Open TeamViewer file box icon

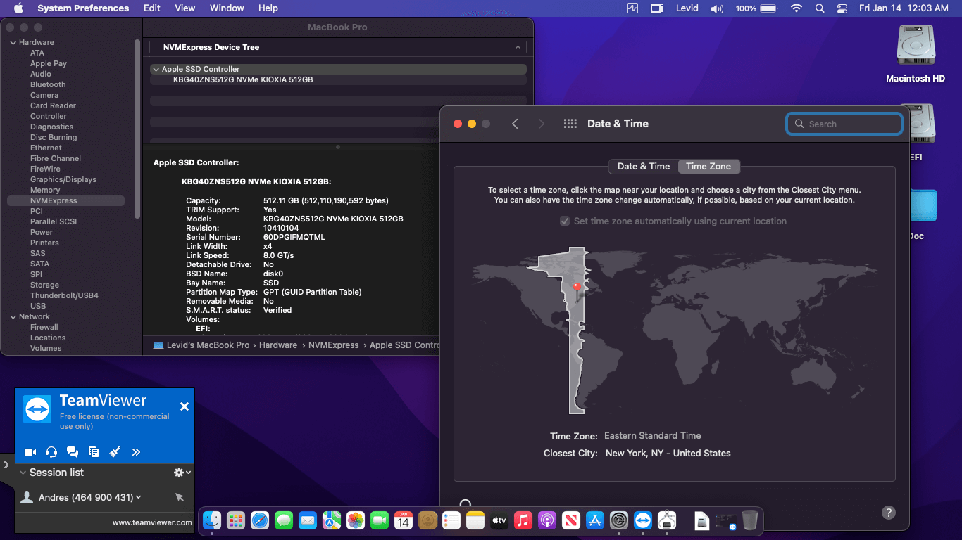[x=94, y=451]
